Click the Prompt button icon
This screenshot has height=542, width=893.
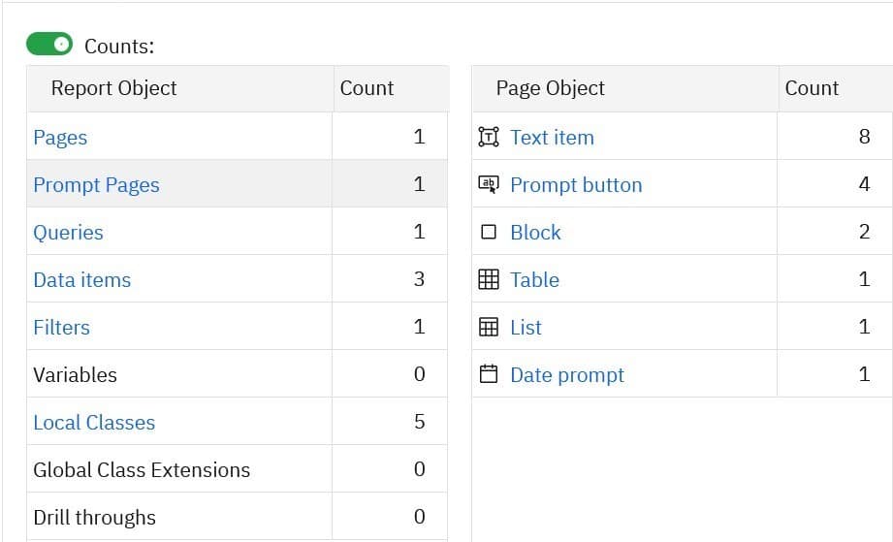coord(489,184)
